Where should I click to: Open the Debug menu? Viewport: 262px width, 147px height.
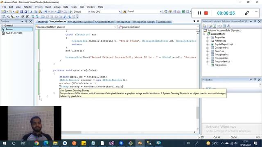tap(57, 7)
